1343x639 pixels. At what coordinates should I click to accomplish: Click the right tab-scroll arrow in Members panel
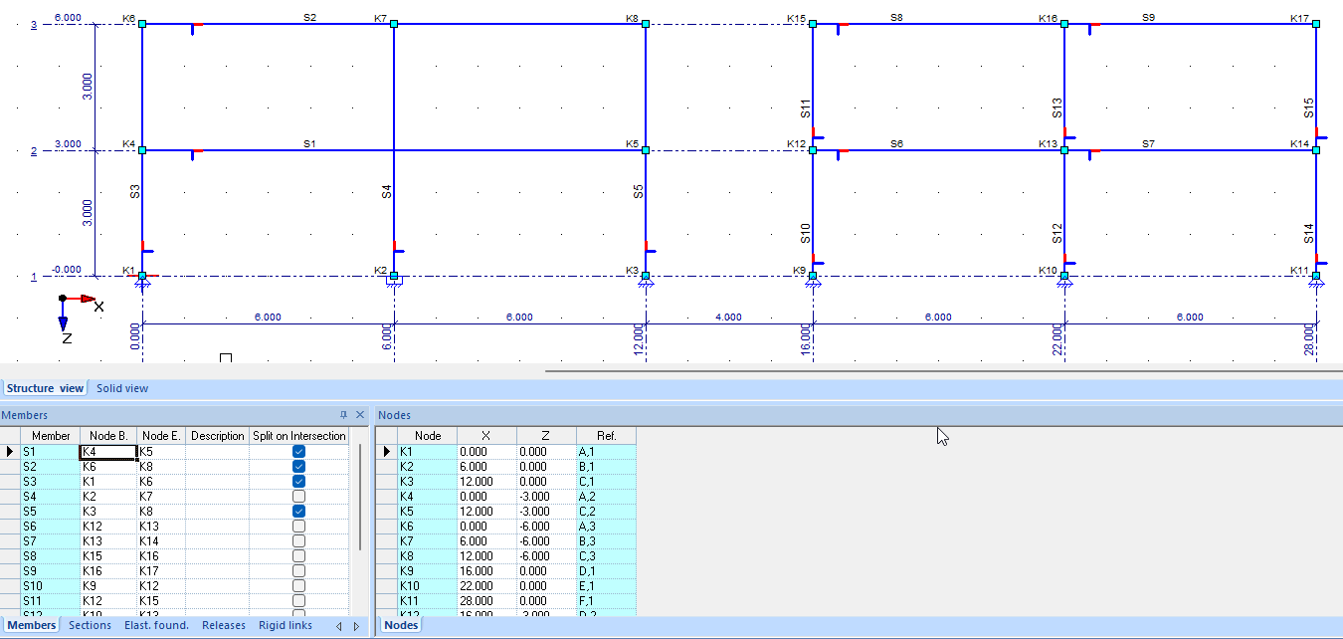point(356,626)
